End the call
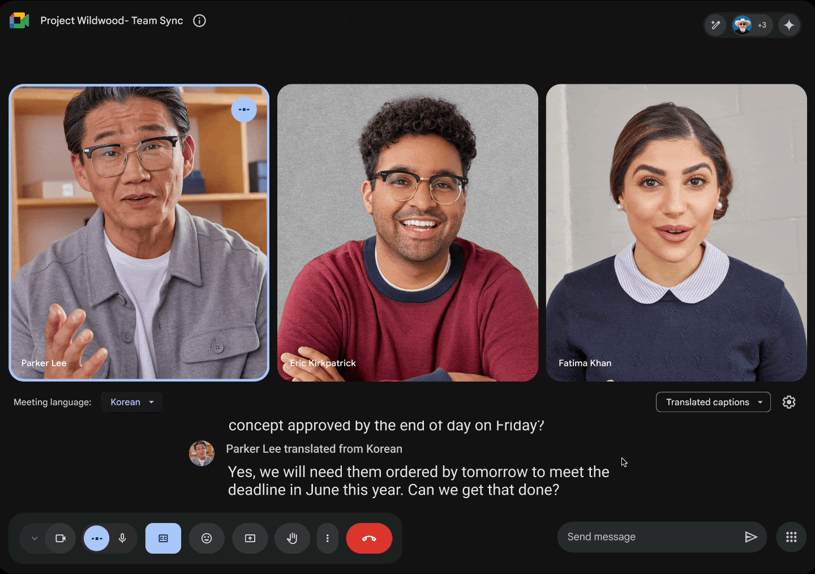 pyautogui.click(x=369, y=538)
